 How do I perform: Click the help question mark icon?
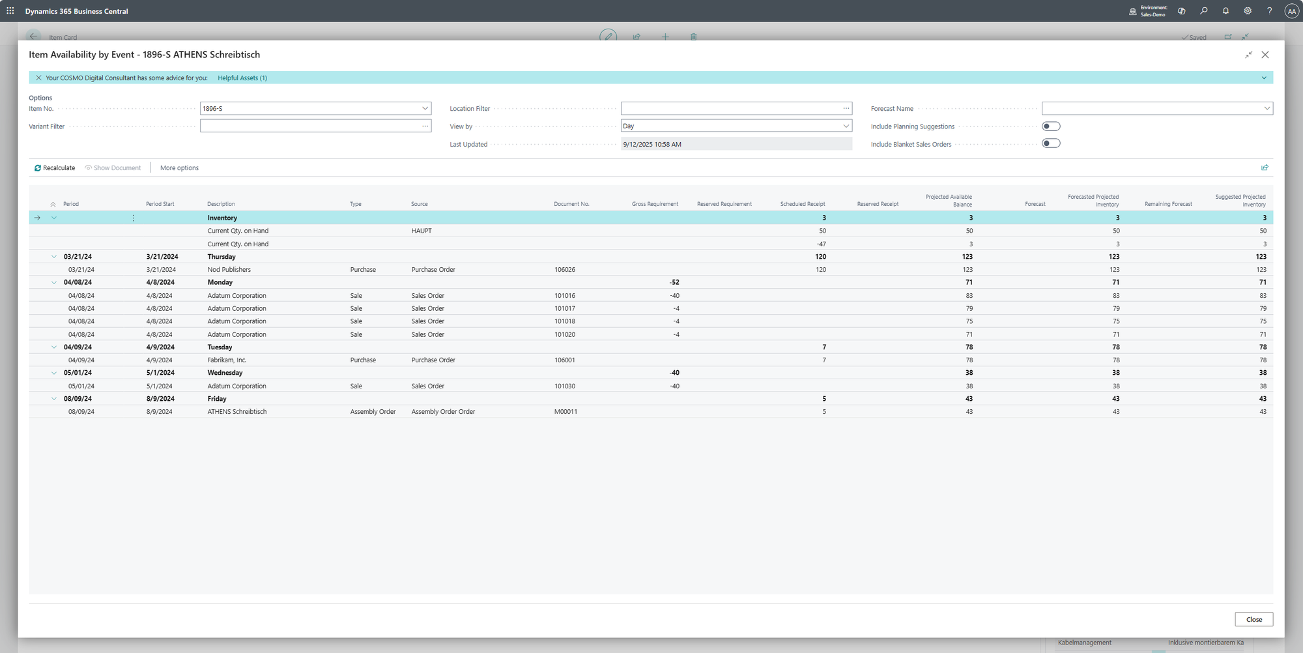pyautogui.click(x=1269, y=11)
